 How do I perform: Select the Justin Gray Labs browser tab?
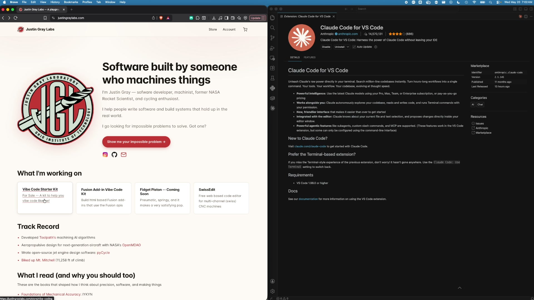click(x=42, y=9)
